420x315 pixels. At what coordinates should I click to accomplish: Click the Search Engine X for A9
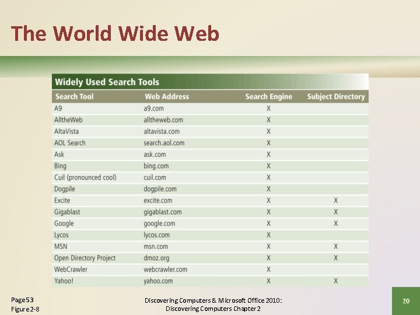269,108
